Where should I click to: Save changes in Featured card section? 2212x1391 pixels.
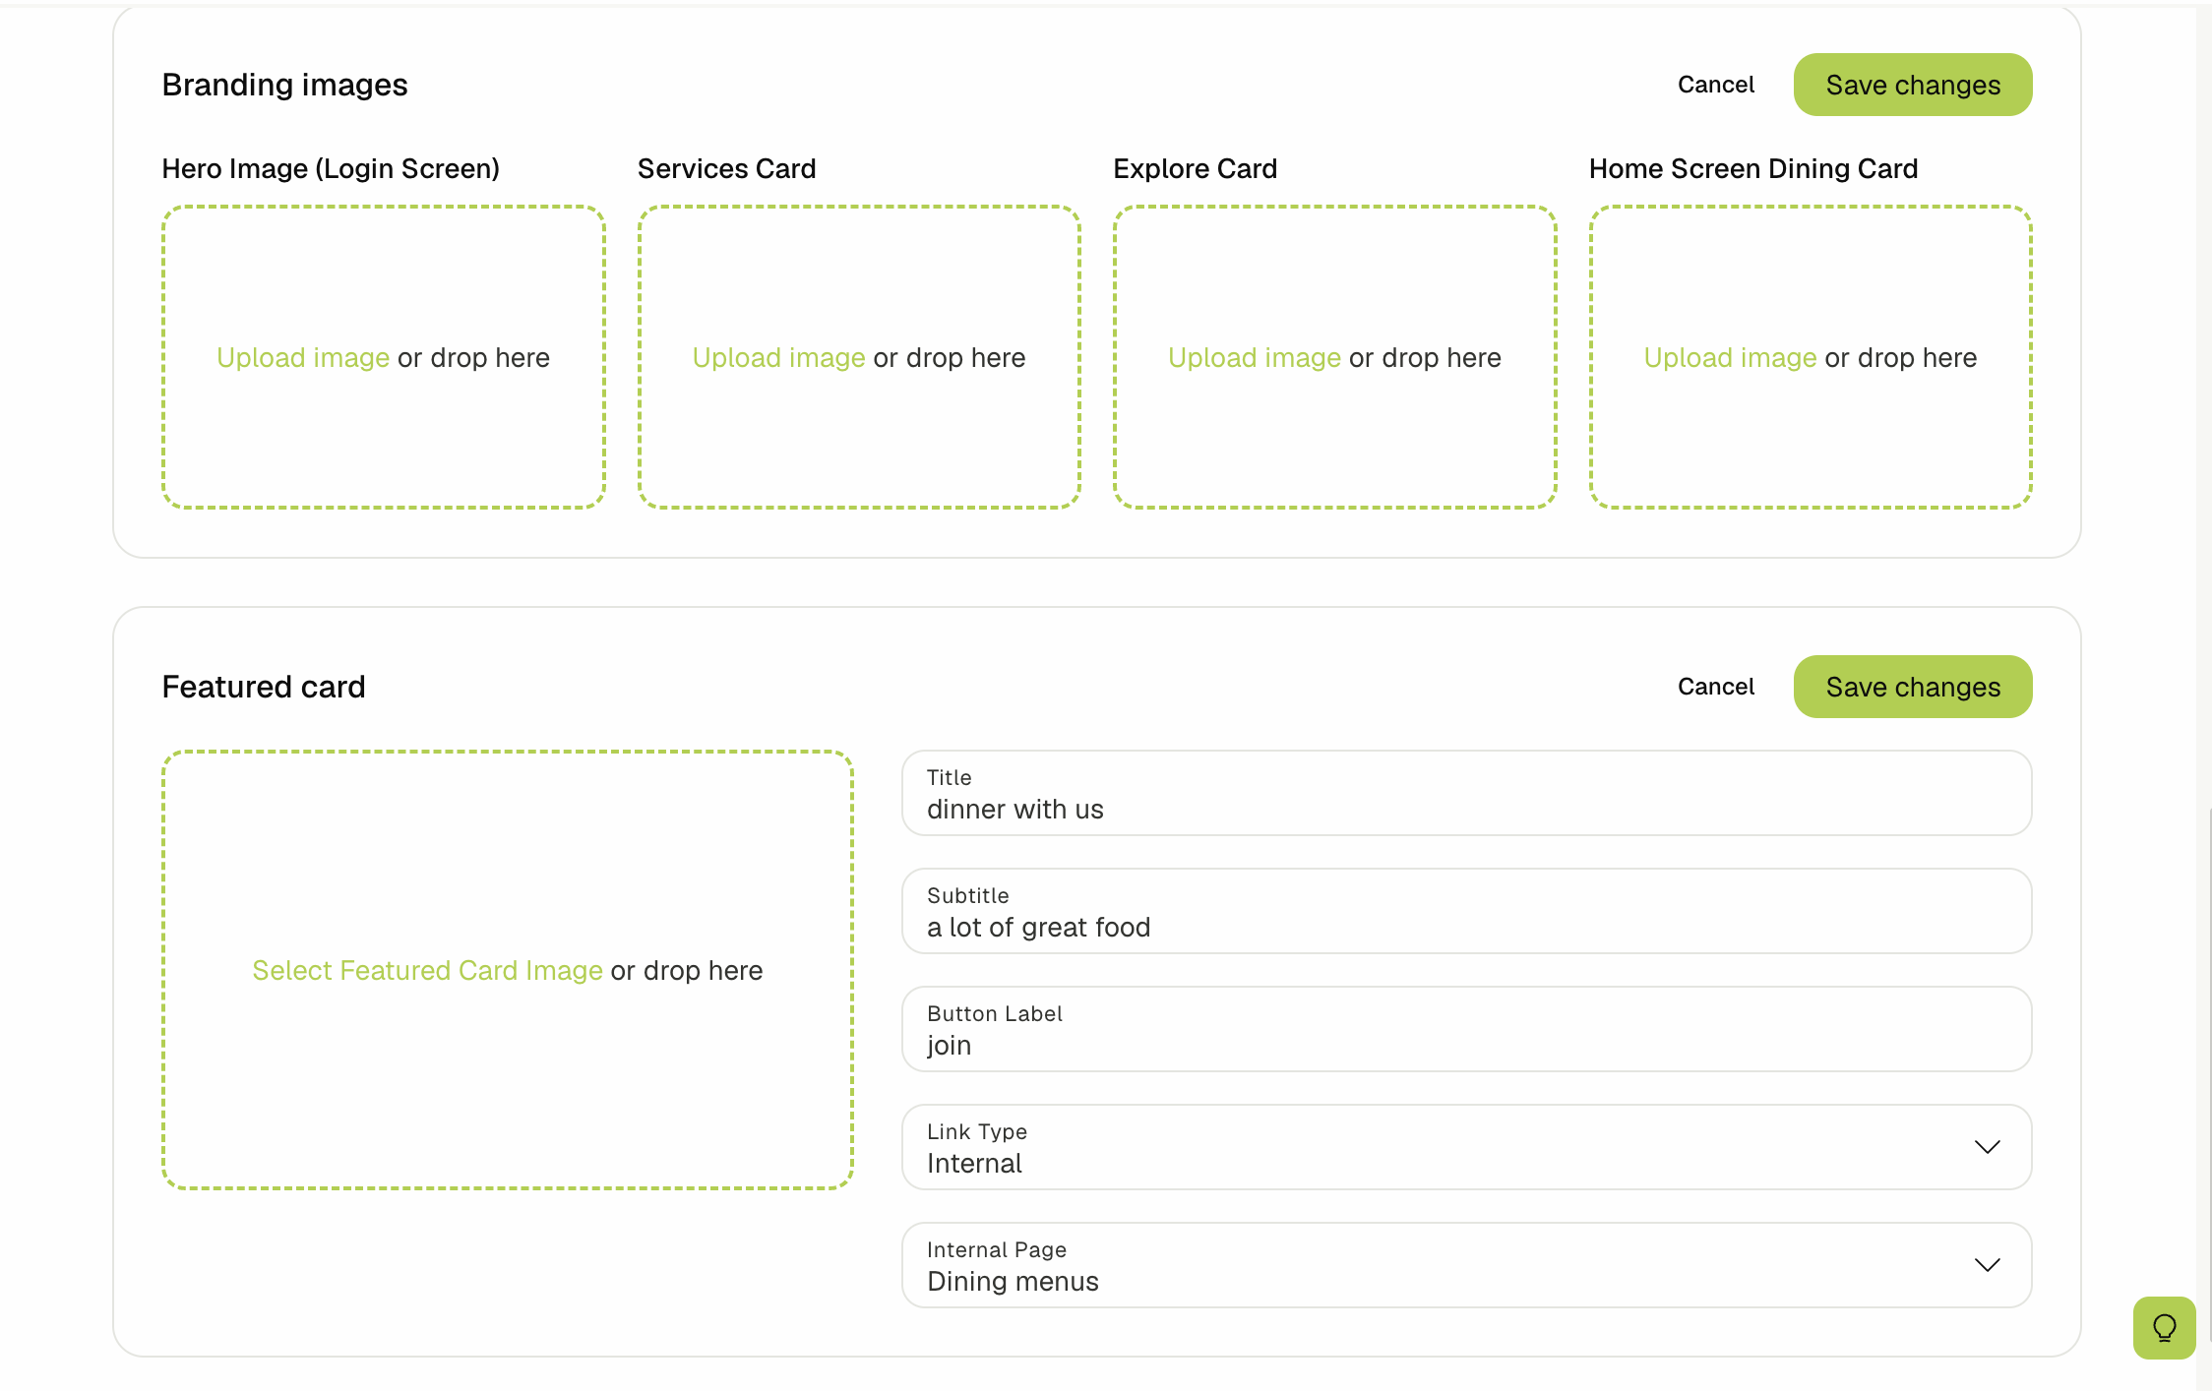(1912, 687)
